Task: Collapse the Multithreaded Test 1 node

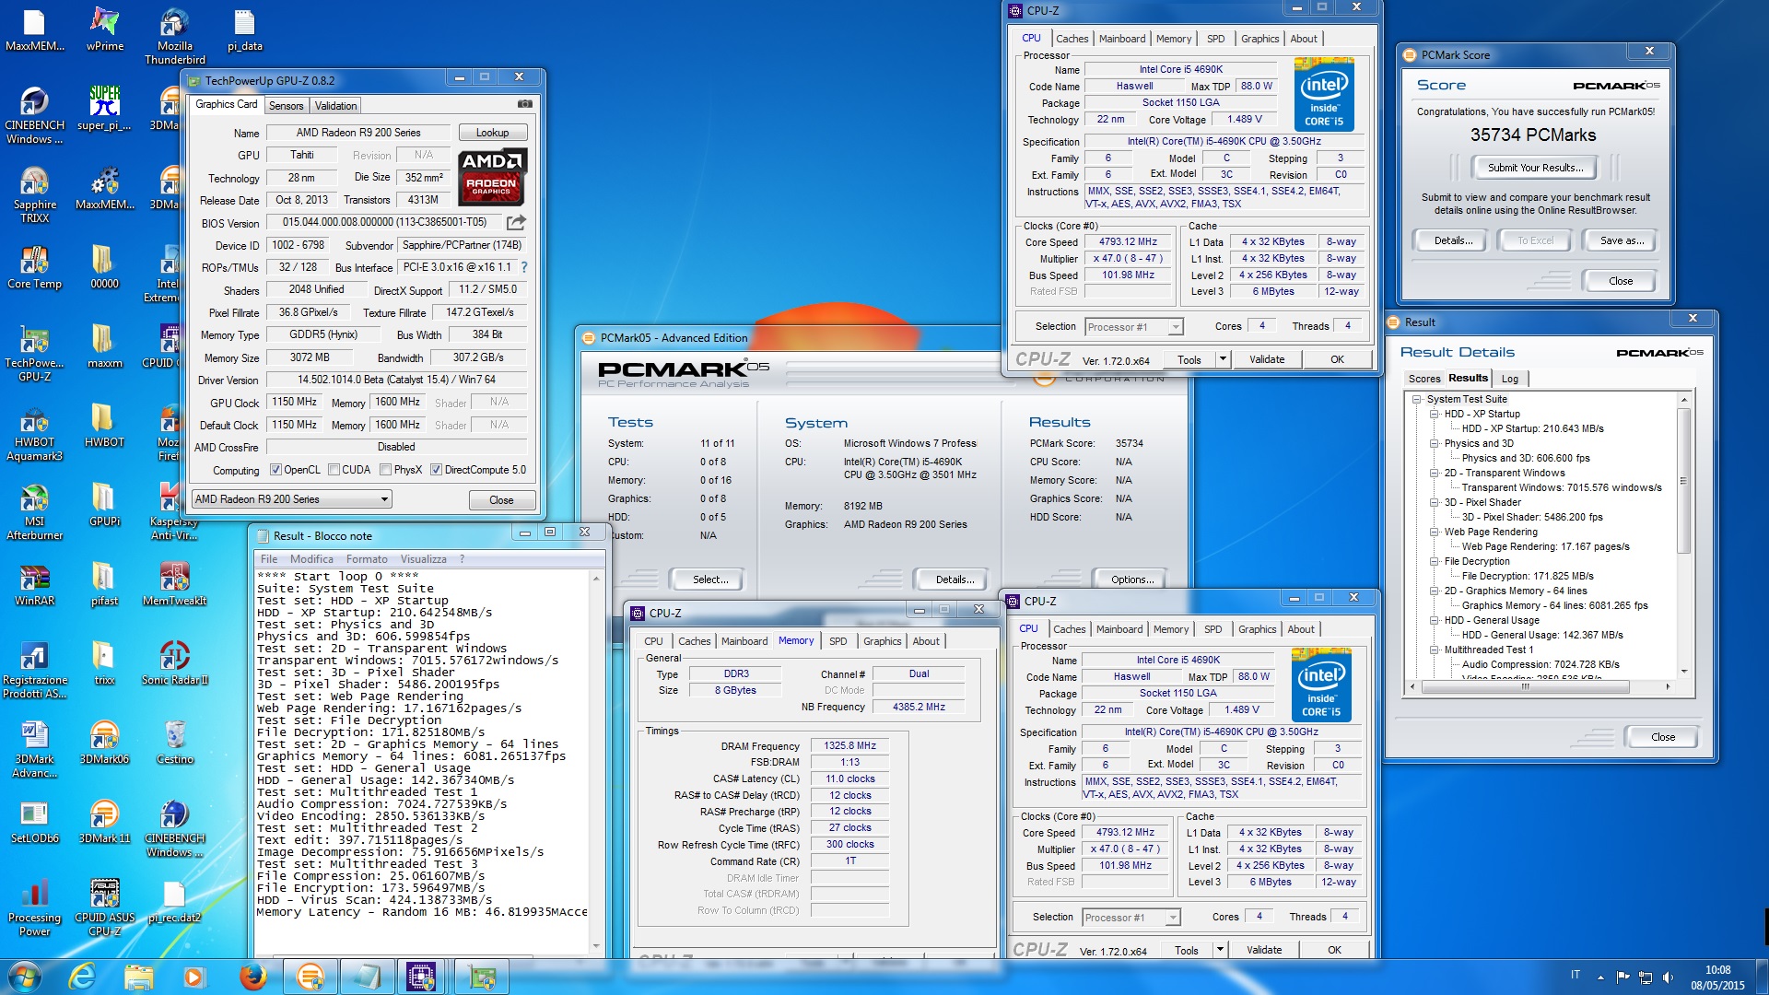Action: 1435,650
